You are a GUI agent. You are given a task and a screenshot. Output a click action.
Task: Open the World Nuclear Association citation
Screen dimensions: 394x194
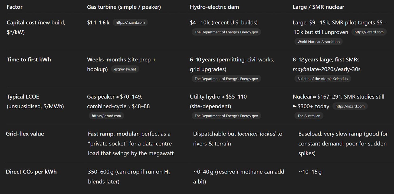coord(319,42)
